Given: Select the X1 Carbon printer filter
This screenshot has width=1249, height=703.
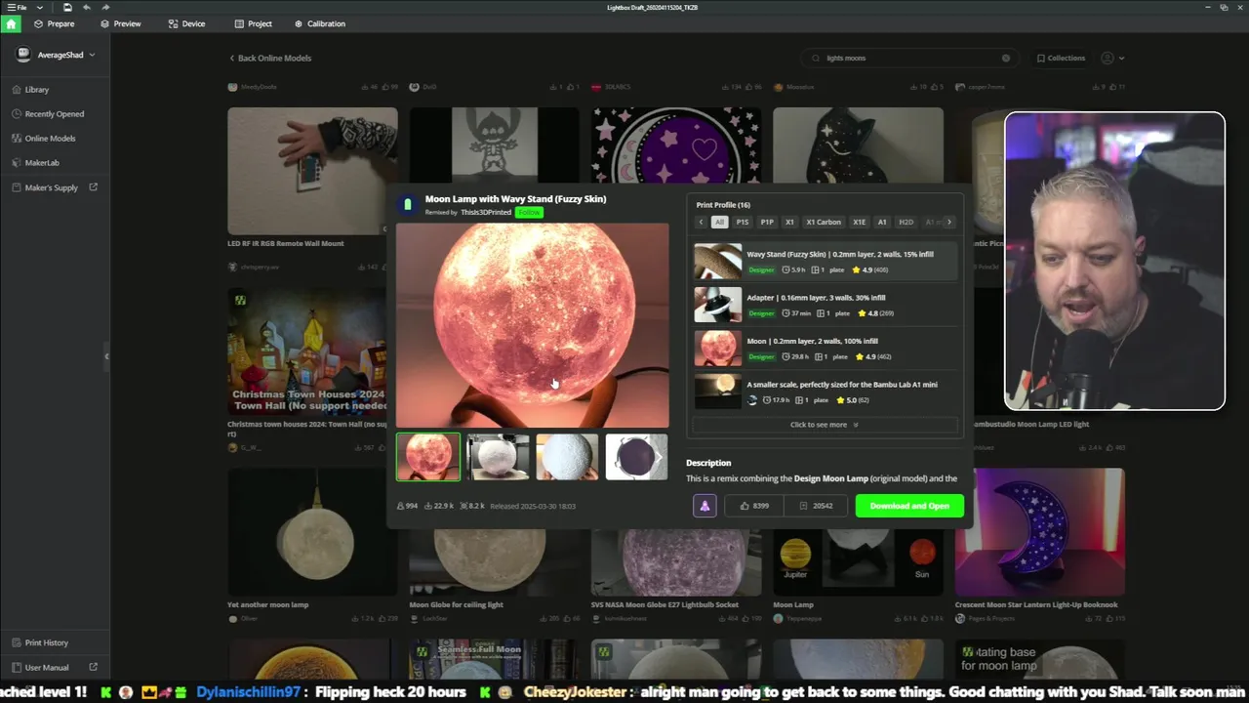Looking at the screenshot, I should tap(824, 222).
